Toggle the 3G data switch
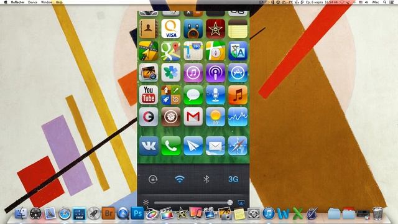Image resolution: width=398 pixels, height=224 pixels. click(233, 179)
